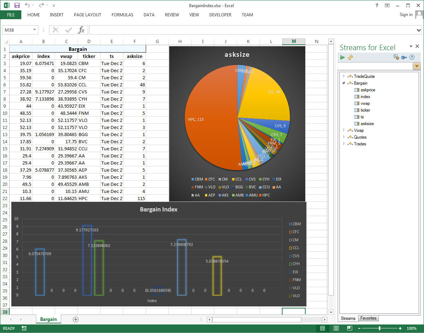Switch to Page Break Preview view
Viewport: 424px width, 333px height.
click(350, 328)
